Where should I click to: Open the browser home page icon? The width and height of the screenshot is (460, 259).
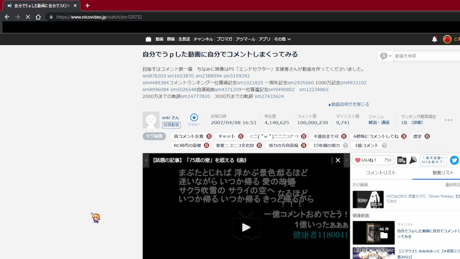(x=38, y=17)
